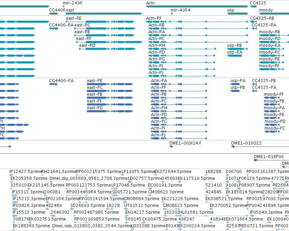
Task: Click the SD26693.5prime EST label
Action: click(88, 206)
